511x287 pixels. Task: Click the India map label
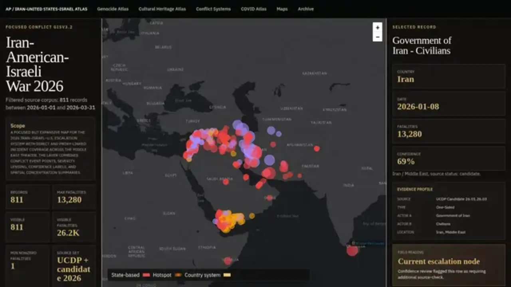coord(348,185)
